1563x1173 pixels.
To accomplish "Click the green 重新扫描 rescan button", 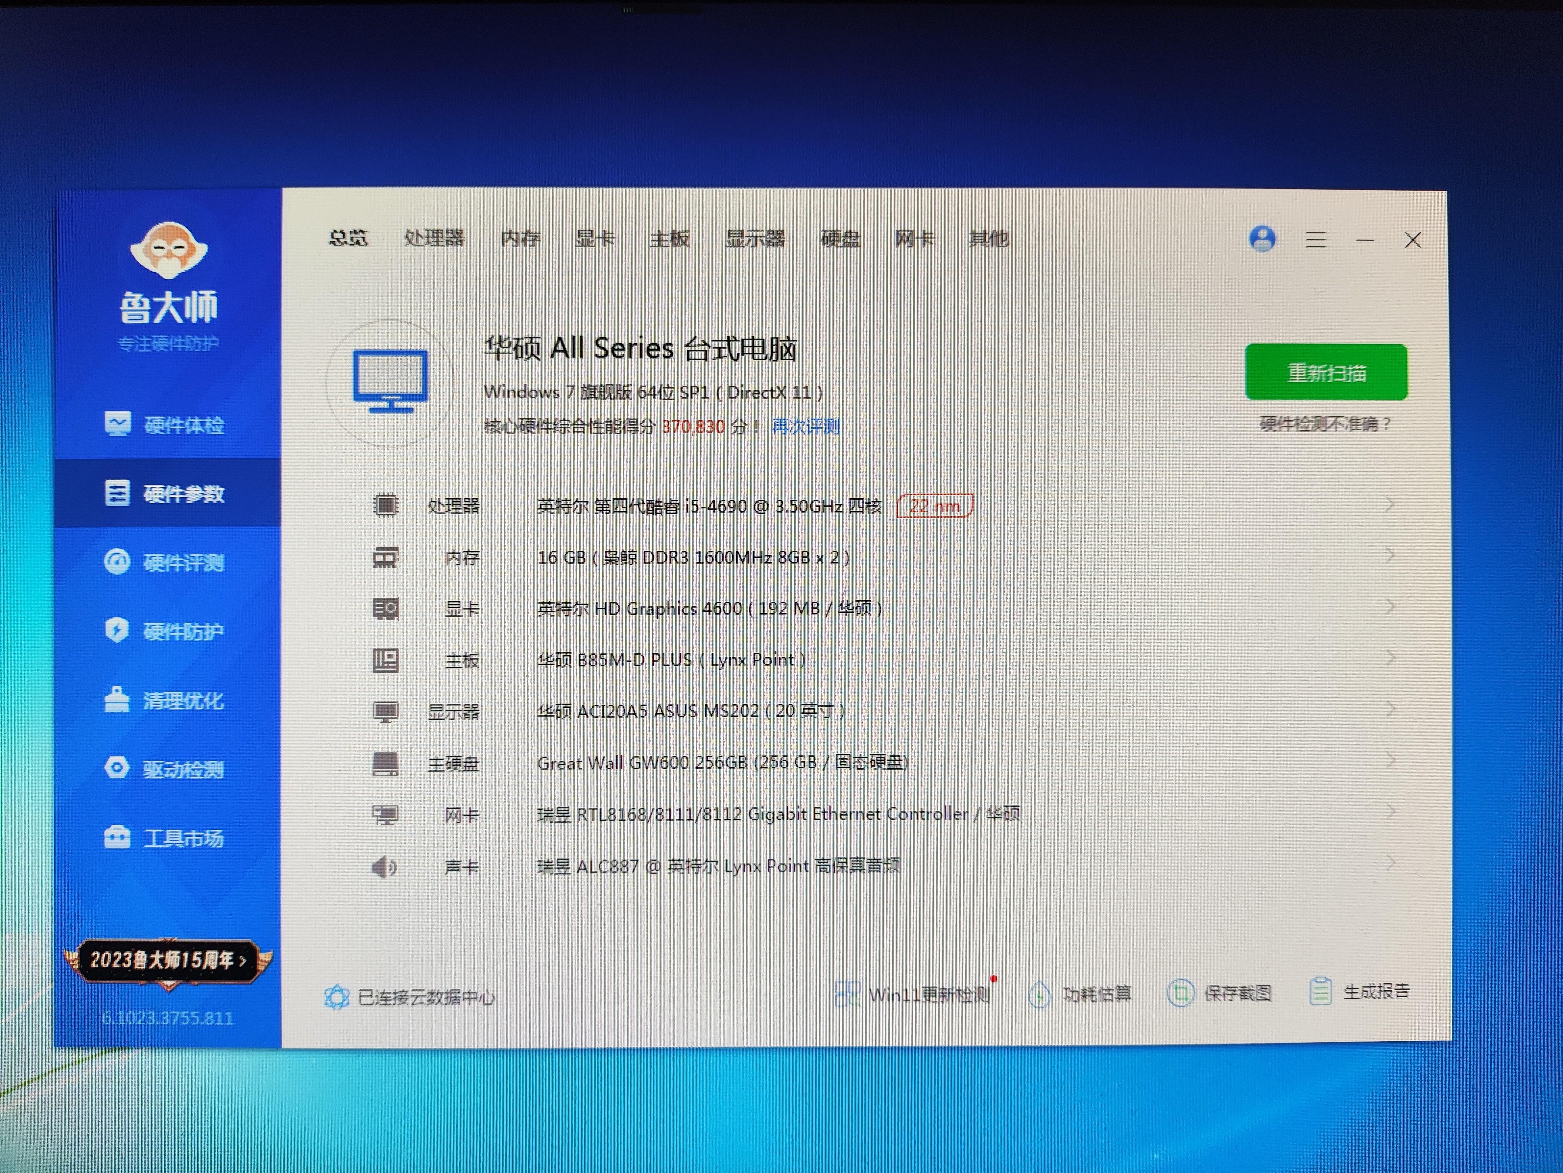I will click(1326, 372).
